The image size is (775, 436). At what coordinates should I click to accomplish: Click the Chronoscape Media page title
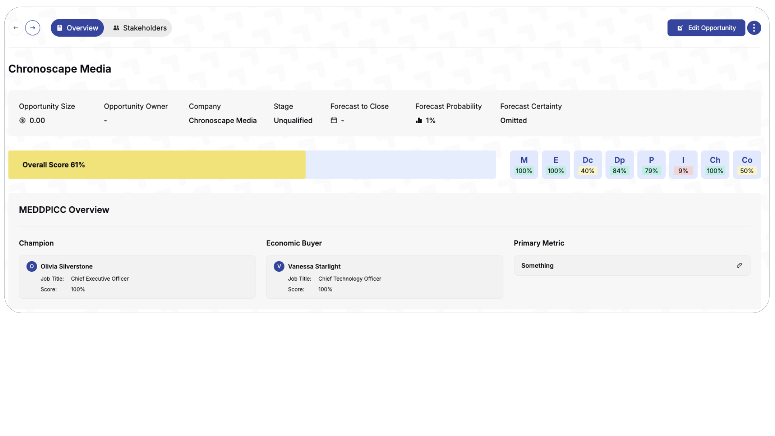(x=60, y=69)
